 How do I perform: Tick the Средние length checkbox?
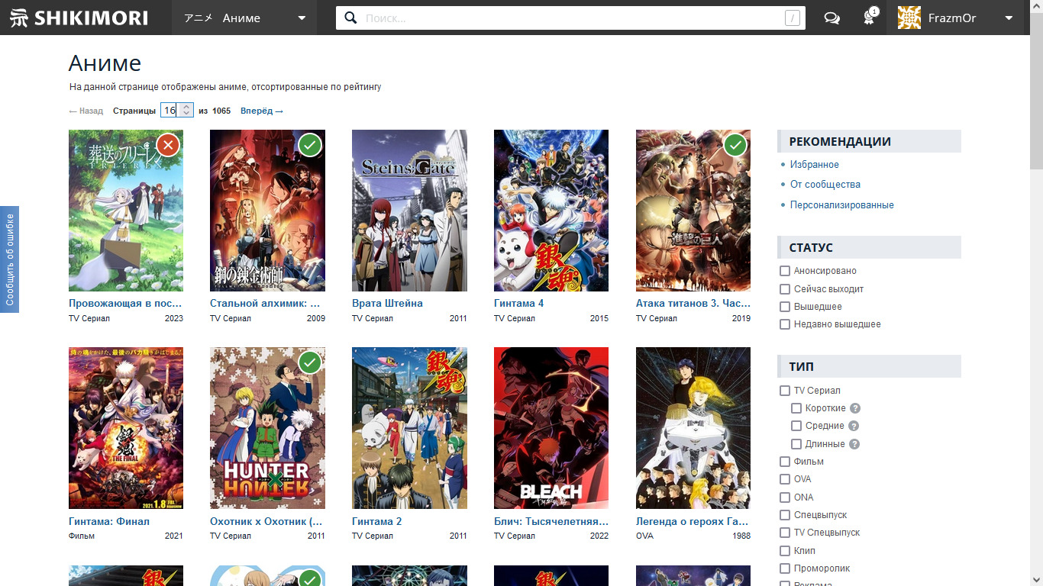pyautogui.click(x=796, y=426)
